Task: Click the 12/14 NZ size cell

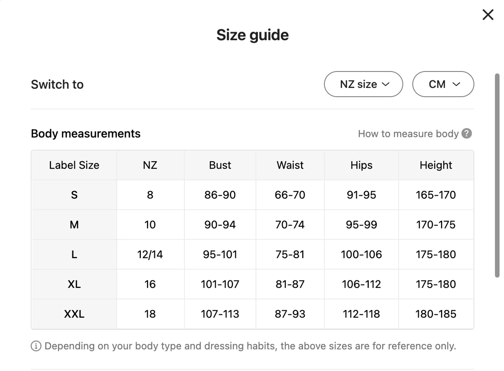Action: point(150,255)
